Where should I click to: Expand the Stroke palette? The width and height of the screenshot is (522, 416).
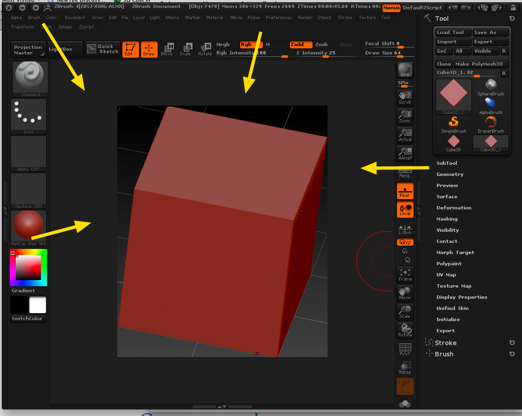(x=445, y=343)
